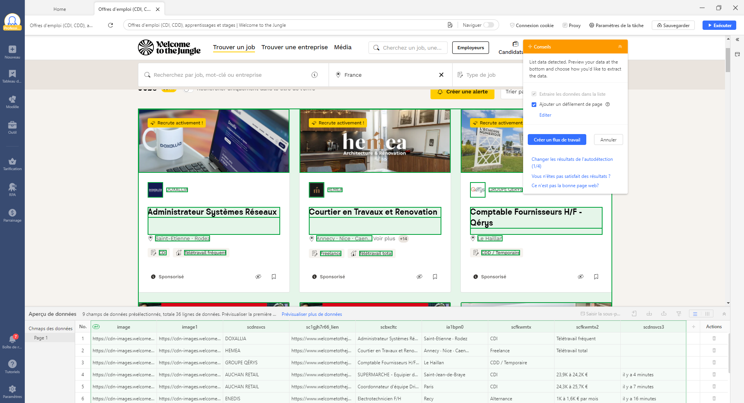Click the DOXALLIA job image thumbnail
Image resolution: width=744 pixels, height=403 pixels.
click(x=214, y=141)
